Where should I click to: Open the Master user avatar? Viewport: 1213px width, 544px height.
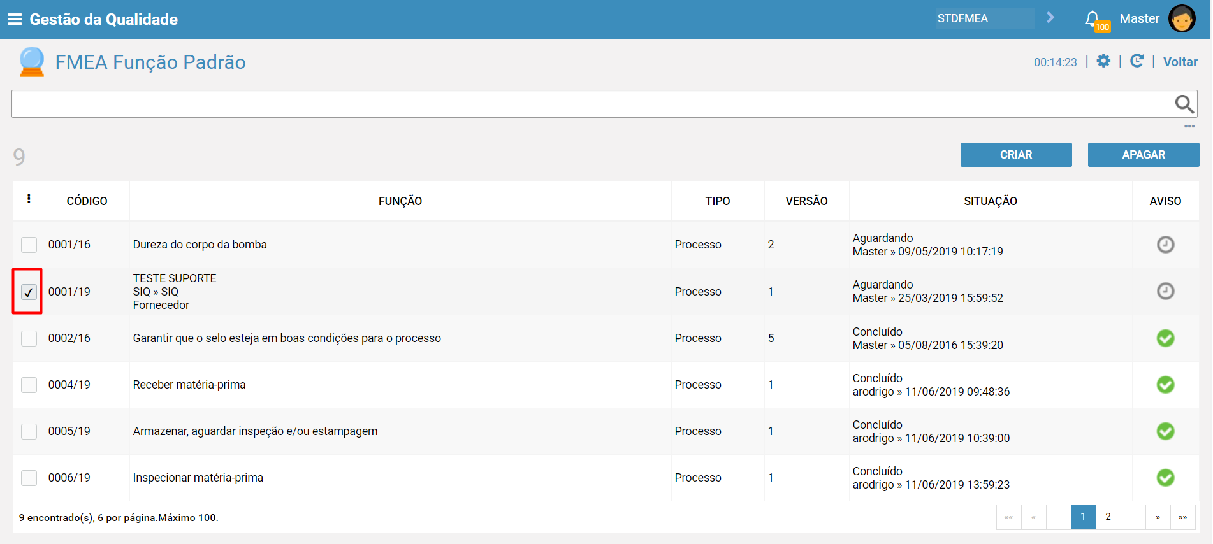(1182, 18)
